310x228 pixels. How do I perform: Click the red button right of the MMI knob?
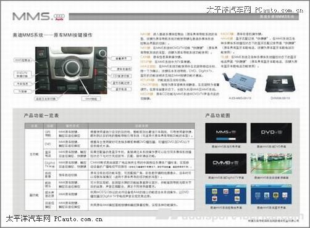coord(96,71)
